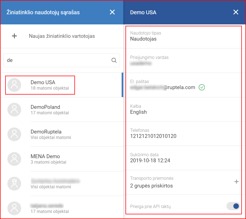This screenshot has width=246, height=219.
Task: Click Naujas žiniatinklio vartotojas button
Action: 62,36
